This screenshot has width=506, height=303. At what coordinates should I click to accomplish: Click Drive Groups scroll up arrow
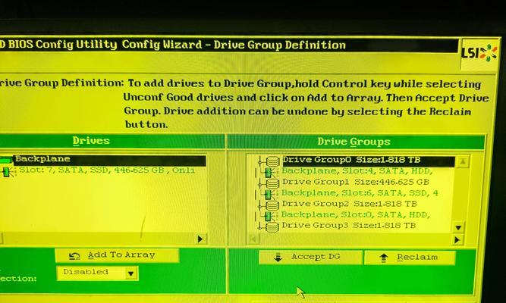[x=463, y=161]
